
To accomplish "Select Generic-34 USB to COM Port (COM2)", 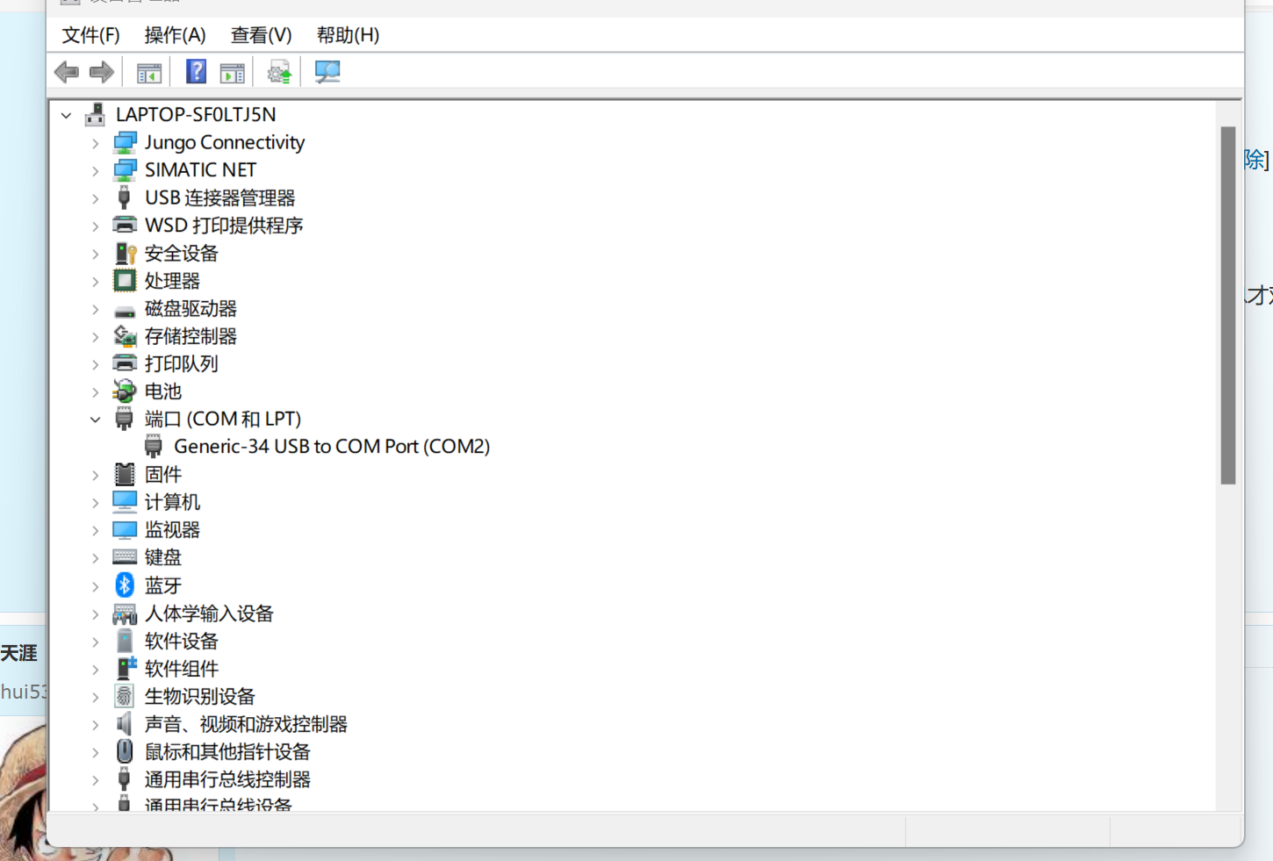I will pos(331,447).
